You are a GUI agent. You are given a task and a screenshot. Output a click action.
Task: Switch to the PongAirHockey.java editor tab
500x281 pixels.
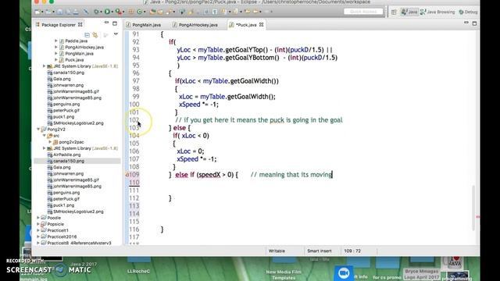(195, 24)
